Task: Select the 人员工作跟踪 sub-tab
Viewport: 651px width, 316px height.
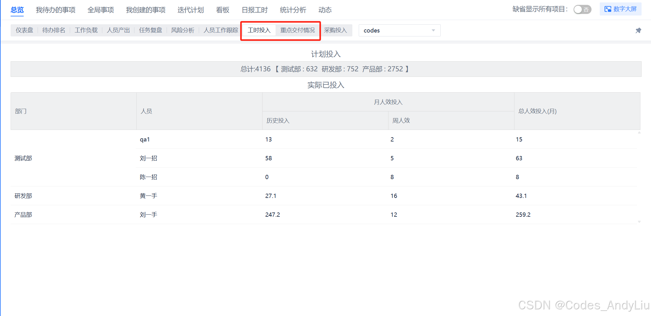Action: click(x=221, y=30)
